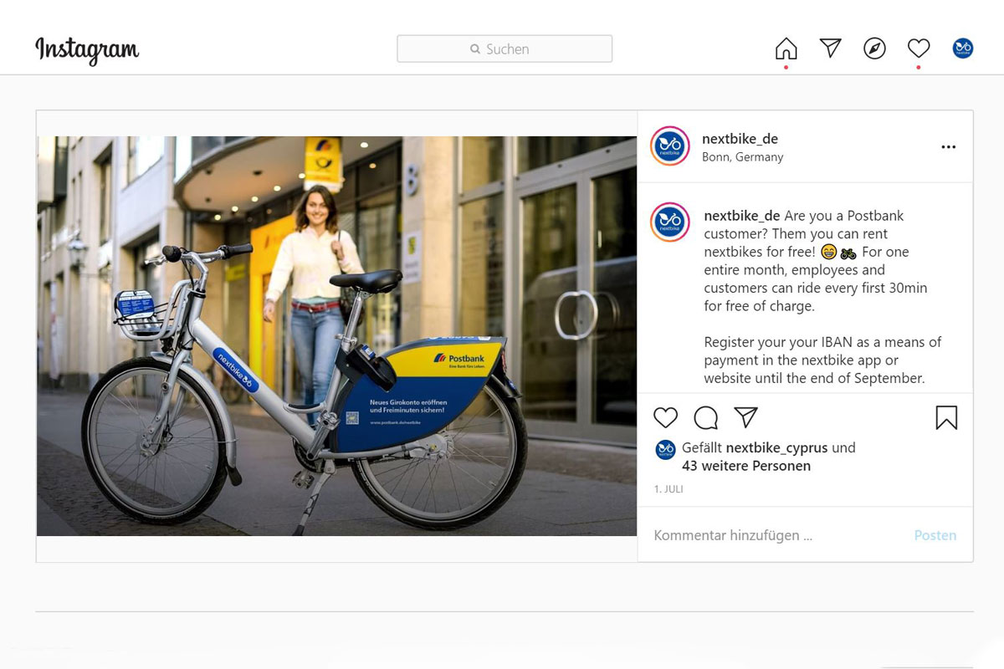View the 43 weitere Personen likes
The height and width of the screenshot is (669, 1004).
(x=746, y=467)
